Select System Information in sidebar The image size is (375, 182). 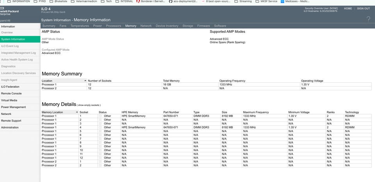click(x=20, y=39)
